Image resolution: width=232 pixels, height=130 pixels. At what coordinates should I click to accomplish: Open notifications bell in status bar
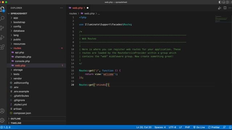click(230, 127)
